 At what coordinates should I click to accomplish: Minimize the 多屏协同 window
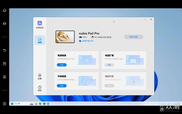pos(145,20)
